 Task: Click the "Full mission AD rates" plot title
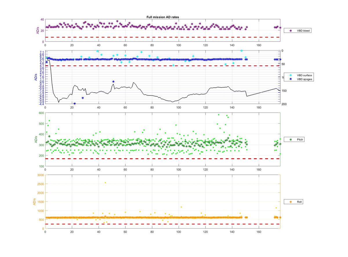(163, 17)
